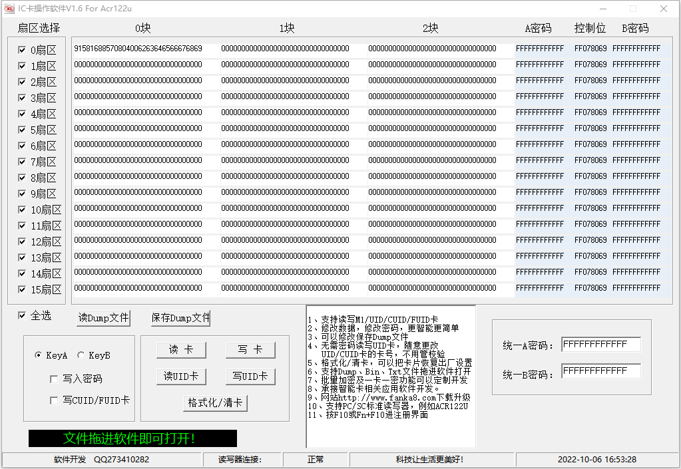The height and width of the screenshot is (469, 681).
Task: Click the 读 卡 read card button
Action: click(181, 350)
